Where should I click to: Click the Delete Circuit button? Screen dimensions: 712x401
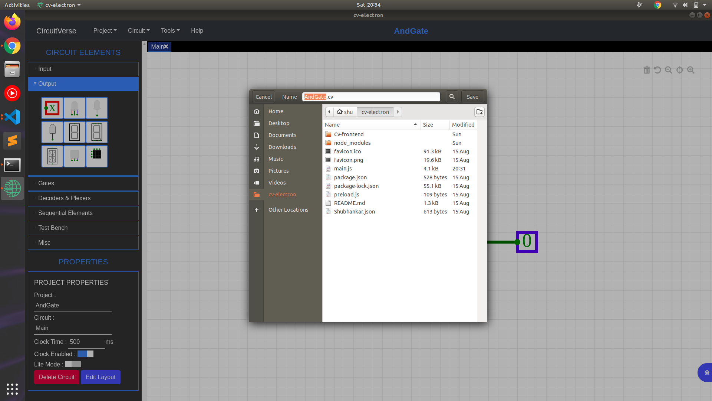tap(56, 377)
